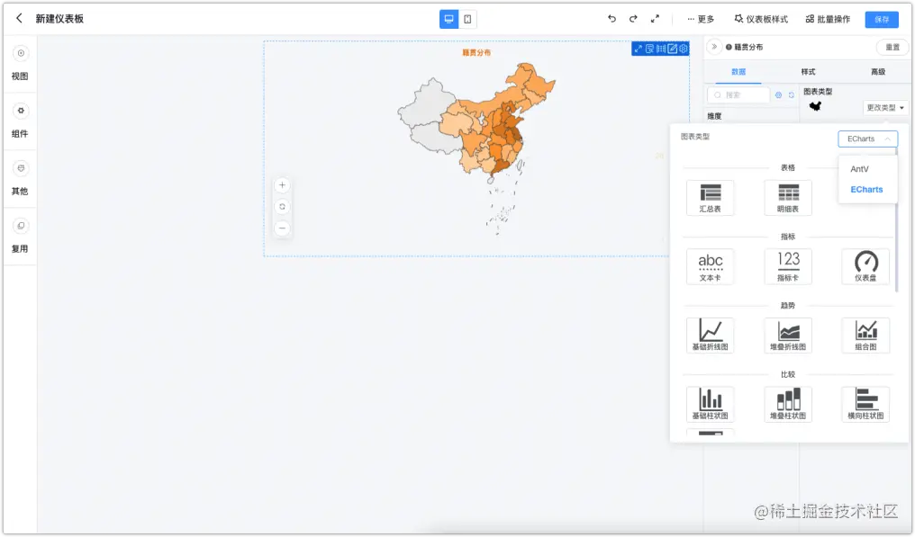Click the current map chart type icon
Screen dimensions: 915x537
(x=815, y=106)
